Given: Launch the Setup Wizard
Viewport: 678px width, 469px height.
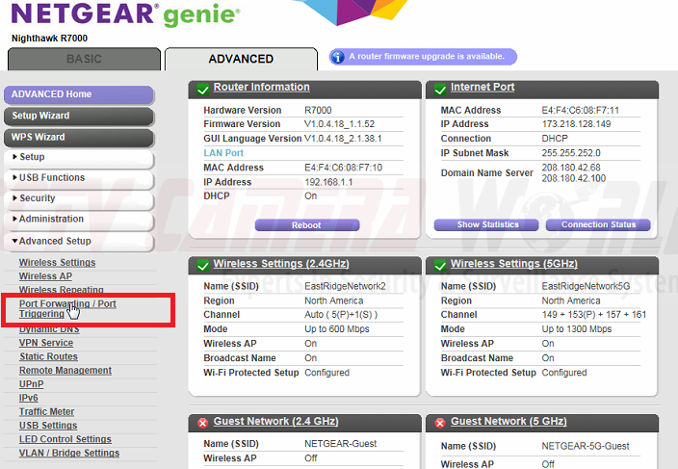Looking at the screenshot, I should click(x=79, y=116).
